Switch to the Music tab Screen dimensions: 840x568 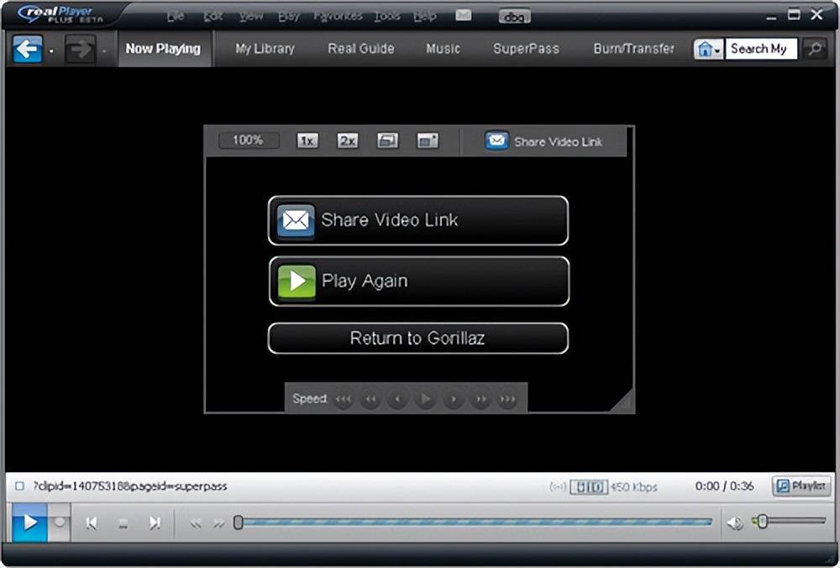(x=443, y=49)
